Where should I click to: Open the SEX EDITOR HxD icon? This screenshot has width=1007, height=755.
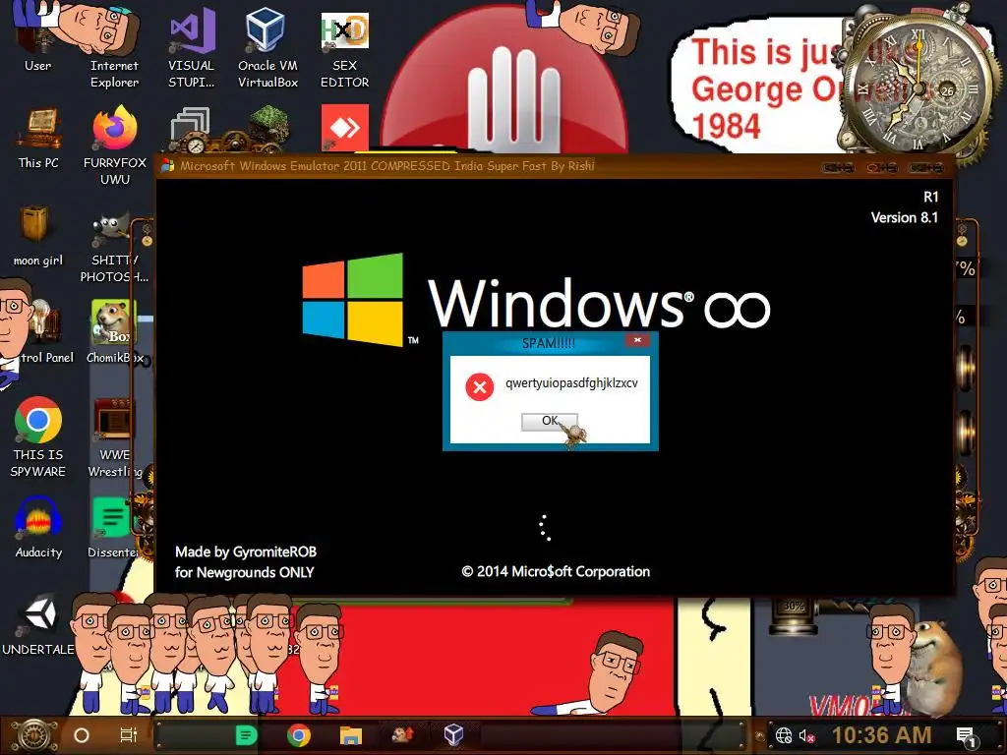click(x=345, y=50)
